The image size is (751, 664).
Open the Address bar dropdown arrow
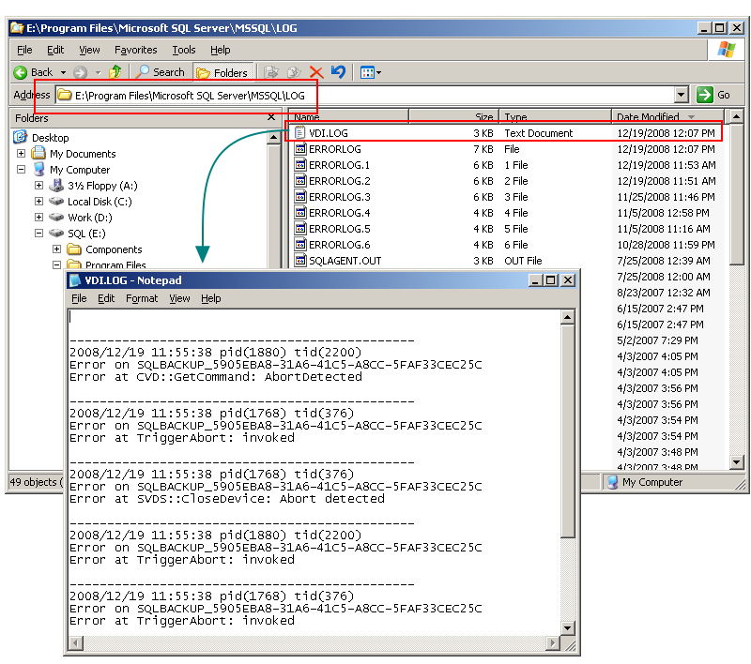[682, 95]
